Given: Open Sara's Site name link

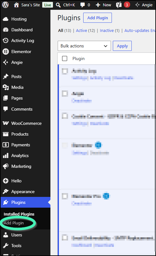Looking at the screenshot, I should [x=31, y=5].
